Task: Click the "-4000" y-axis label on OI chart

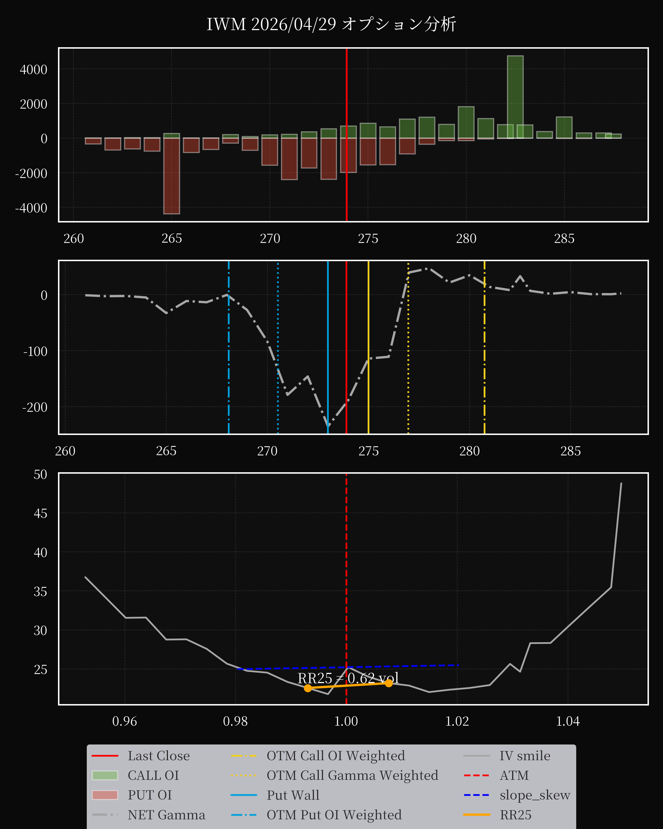Action: click(x=31, y=208)
